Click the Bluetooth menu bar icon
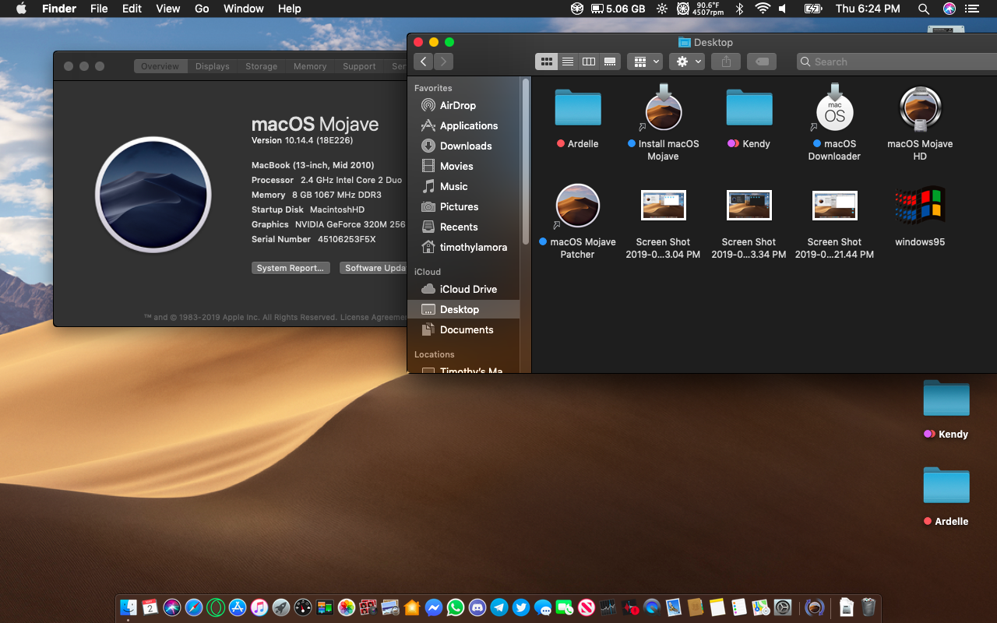Screen dimensions: 997x623 tap(740, 9)
